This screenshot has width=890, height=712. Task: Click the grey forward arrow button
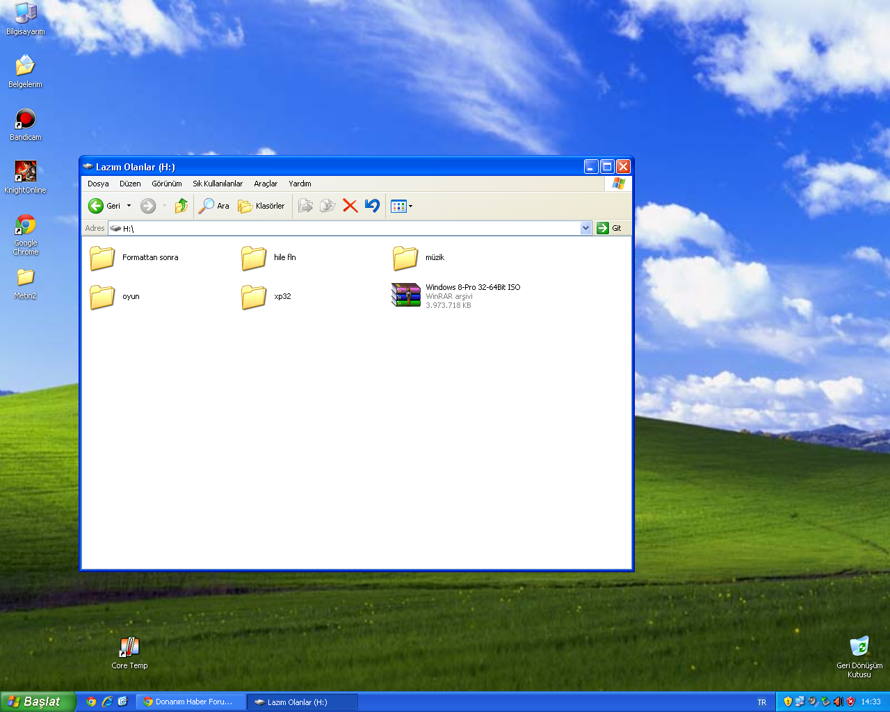(x=148, y=206)
